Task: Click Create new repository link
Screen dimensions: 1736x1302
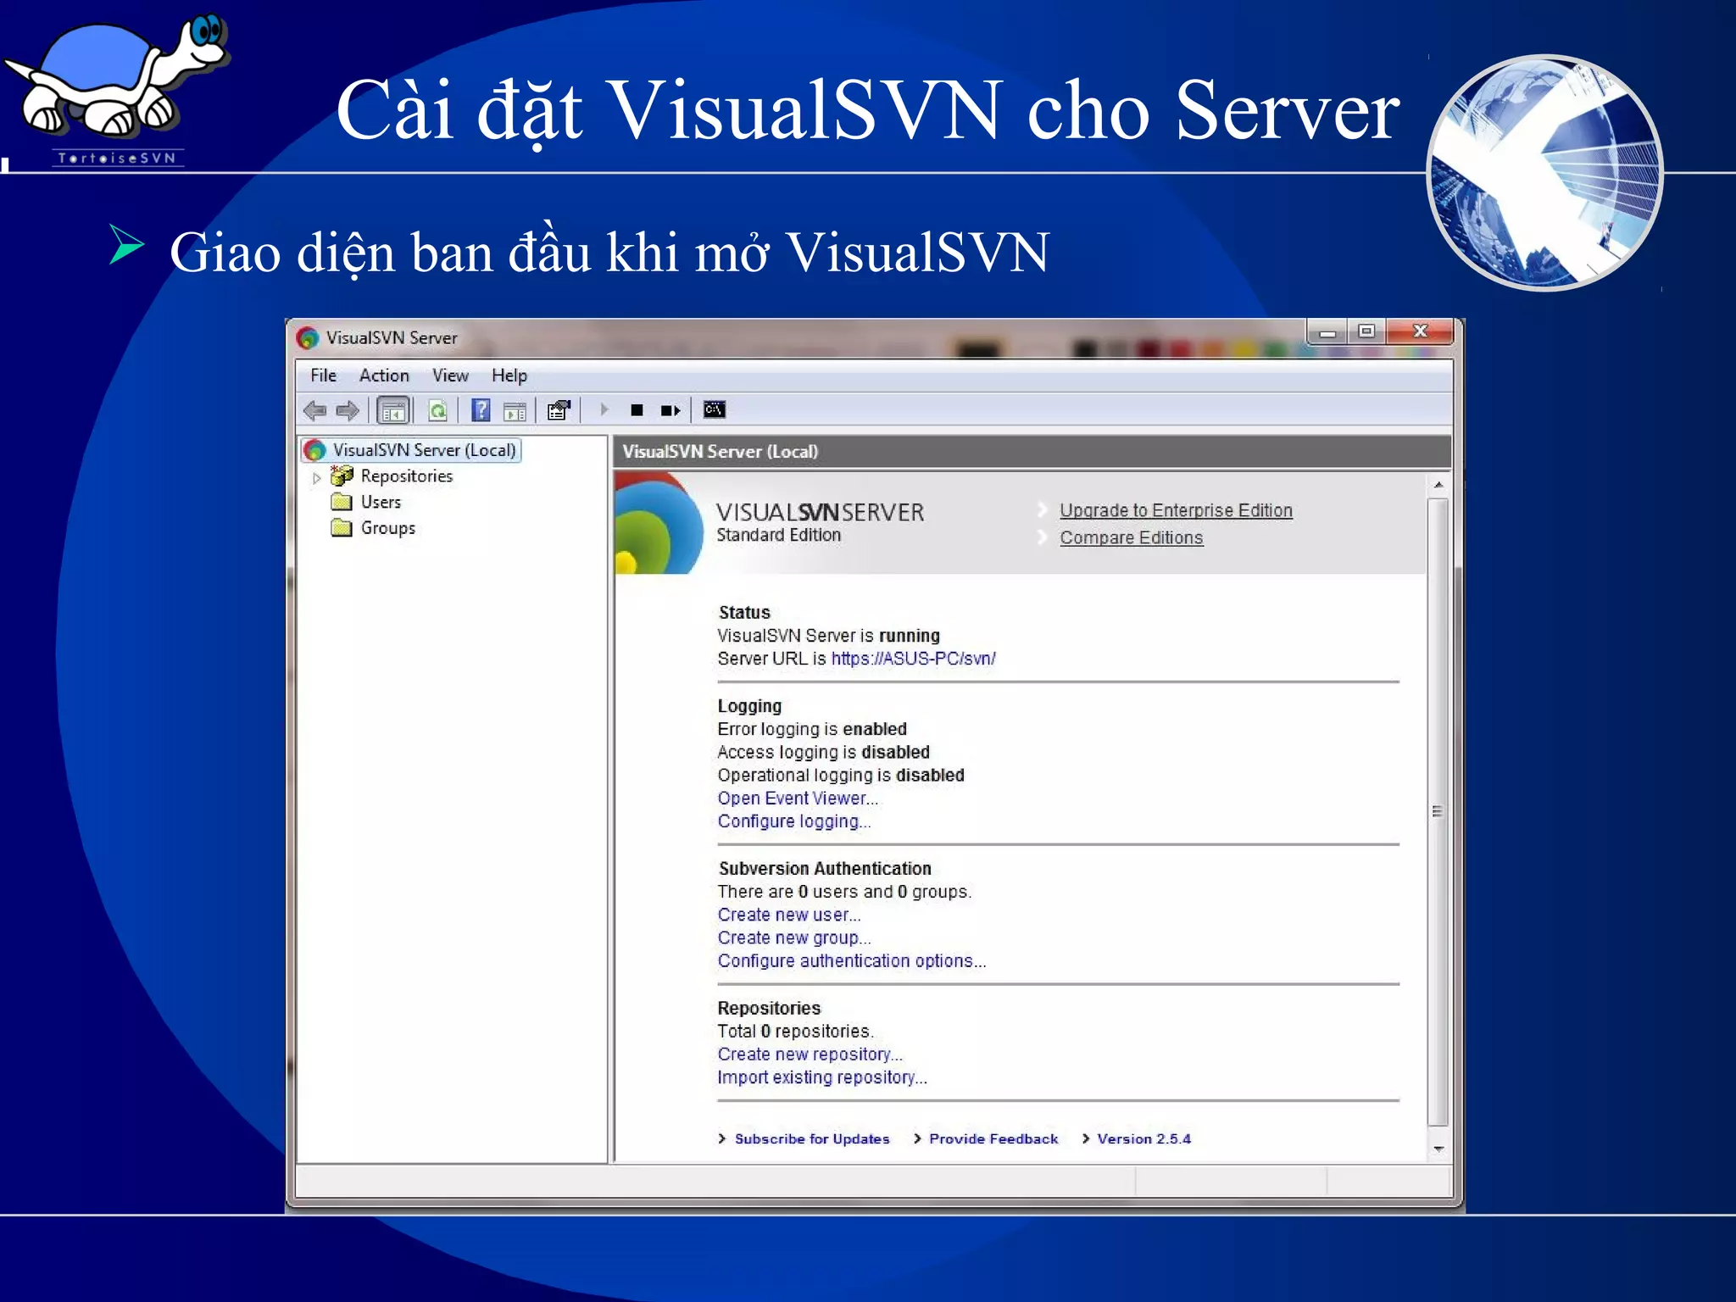Action: [x=810, y=1054]
